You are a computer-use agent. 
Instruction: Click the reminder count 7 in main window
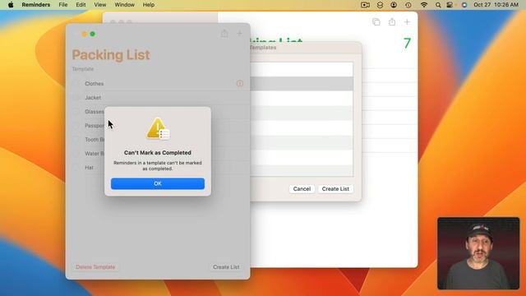407,43
